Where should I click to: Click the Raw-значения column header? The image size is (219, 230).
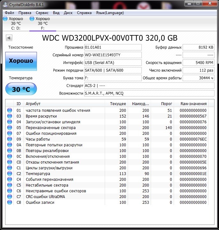point(191,104)
